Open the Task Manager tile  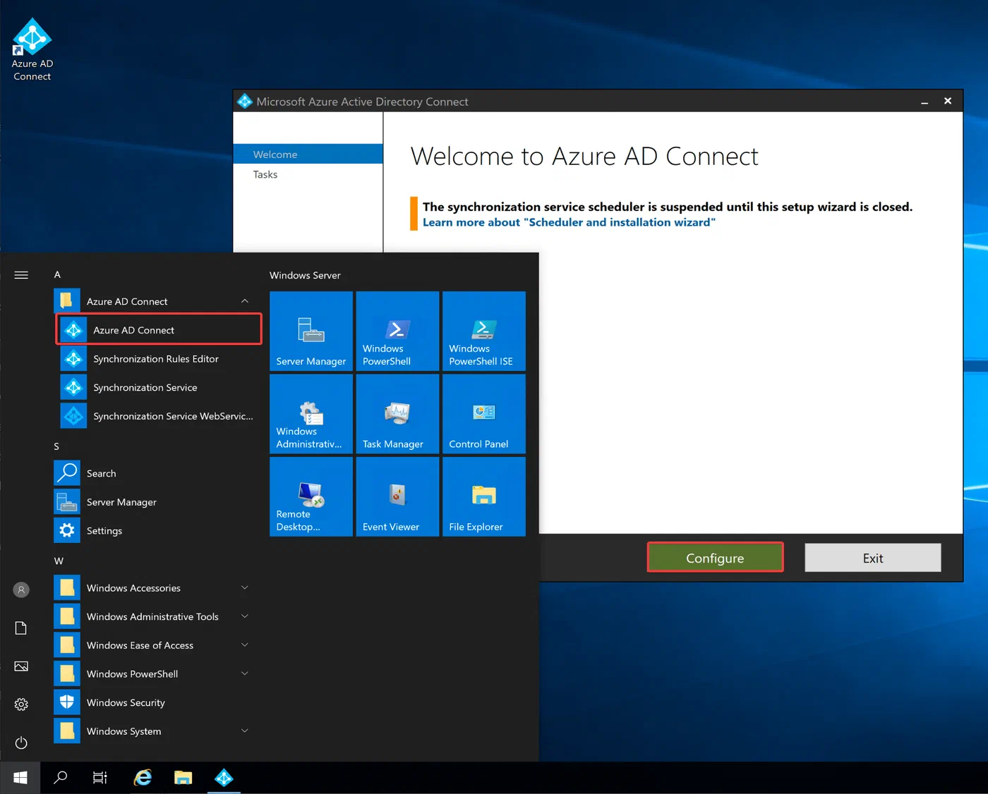(x=397, y=414)
